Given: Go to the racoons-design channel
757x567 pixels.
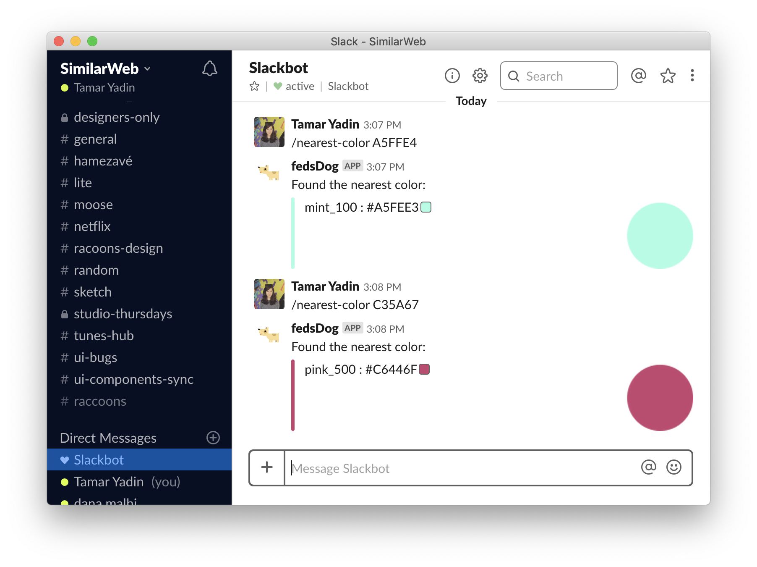Looking at the screenshot, I should (x=139, y=248).
